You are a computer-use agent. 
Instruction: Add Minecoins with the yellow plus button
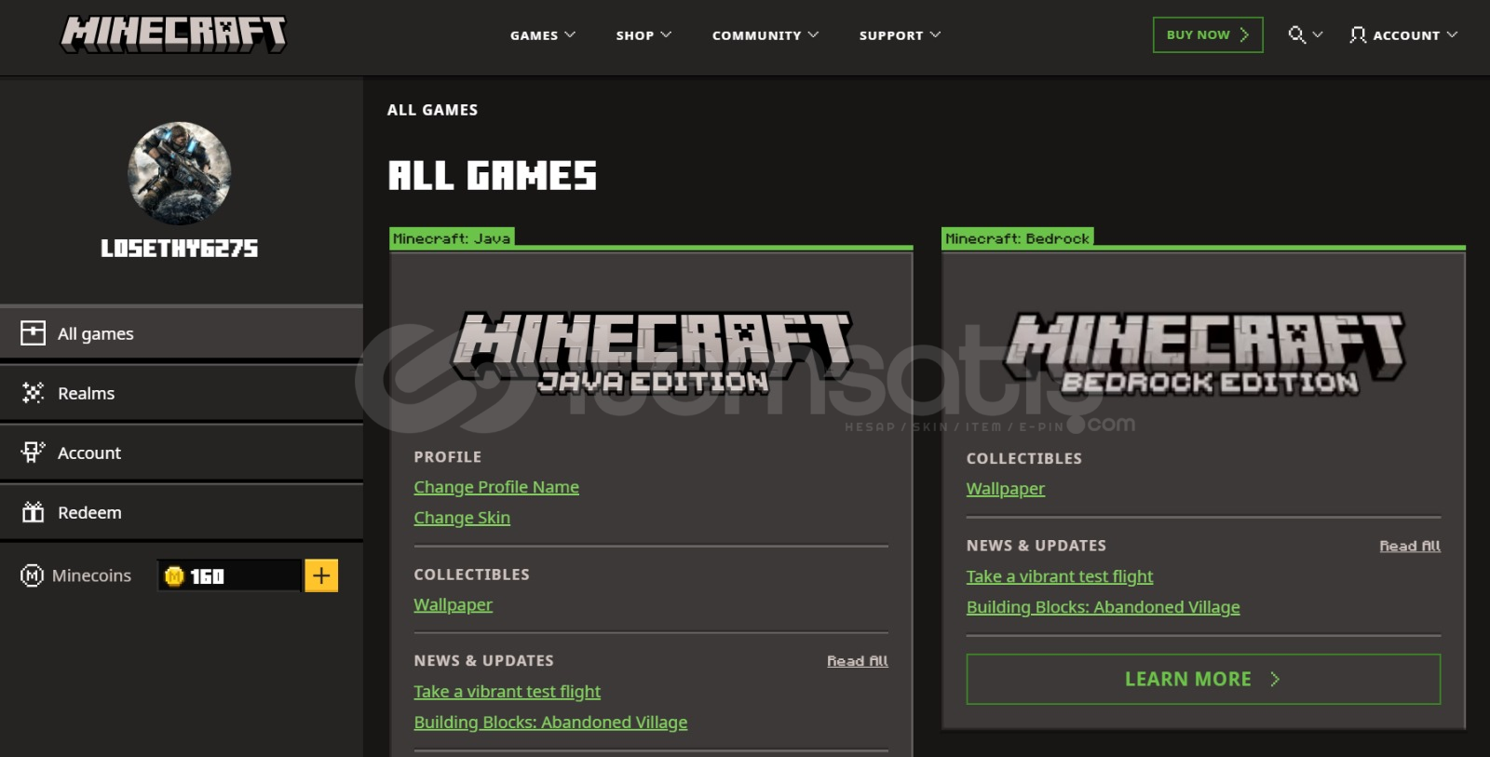coord(321,575)
